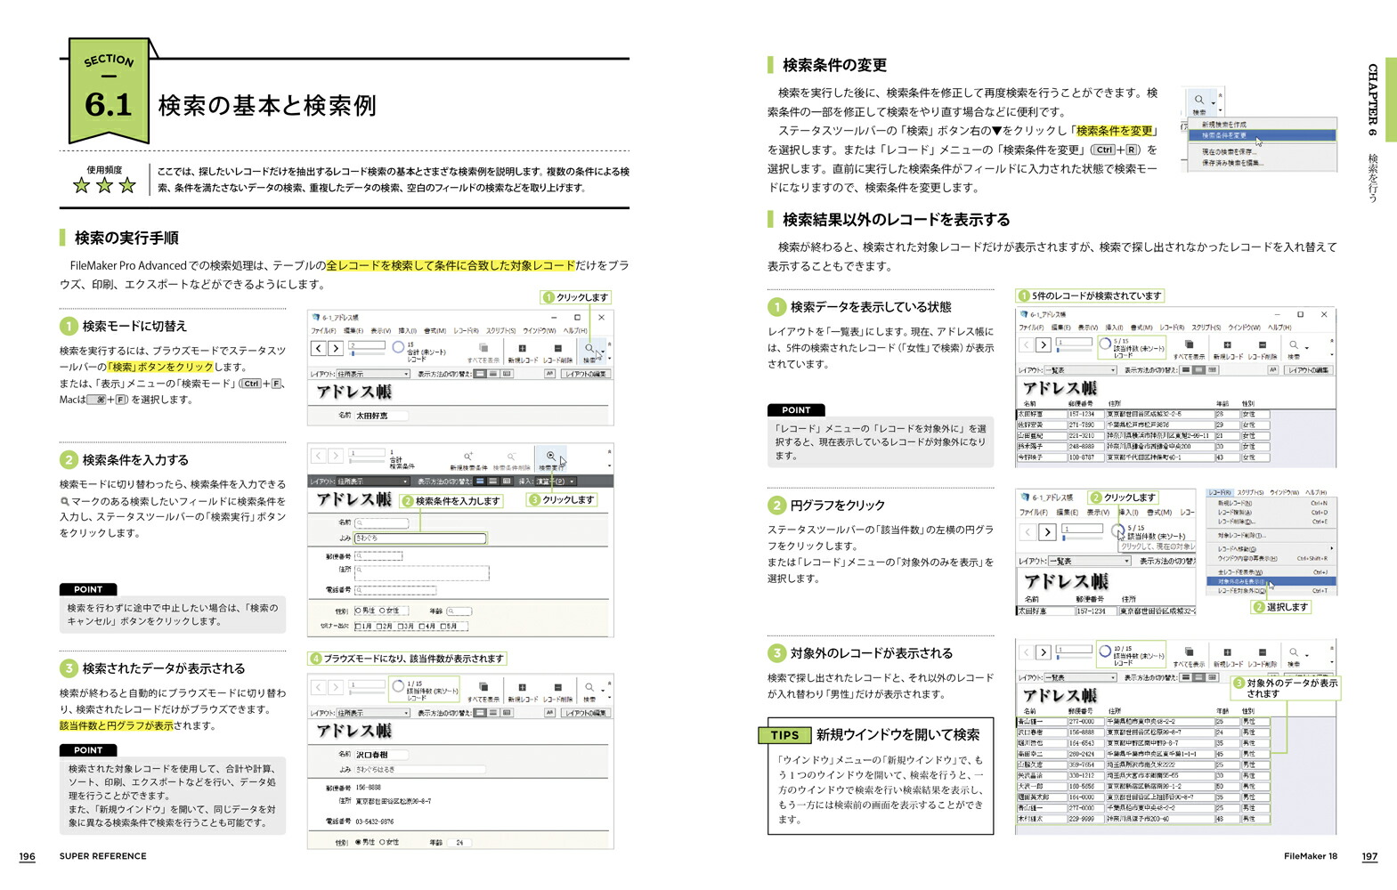The image size is (1397, 890).
Task: Click the 新規検索条件 icon in find mode
Action: click(x=468, y=457)
